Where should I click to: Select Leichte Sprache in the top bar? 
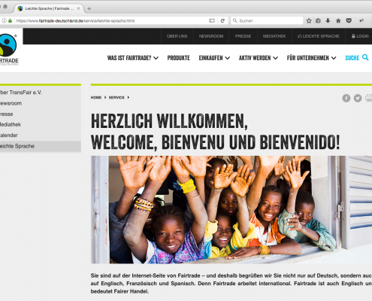coord(319,36)
